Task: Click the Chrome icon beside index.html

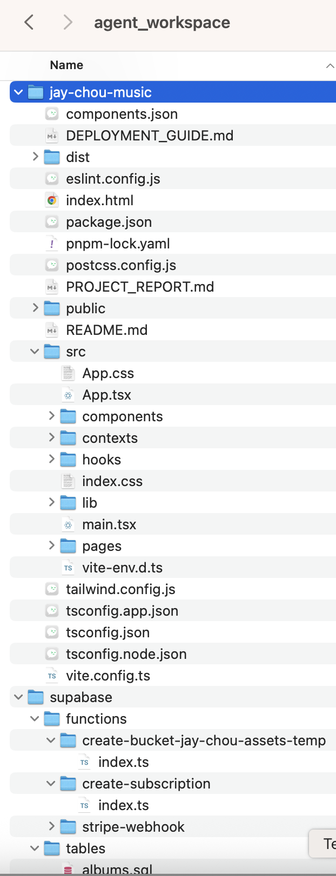Action: 52,200
